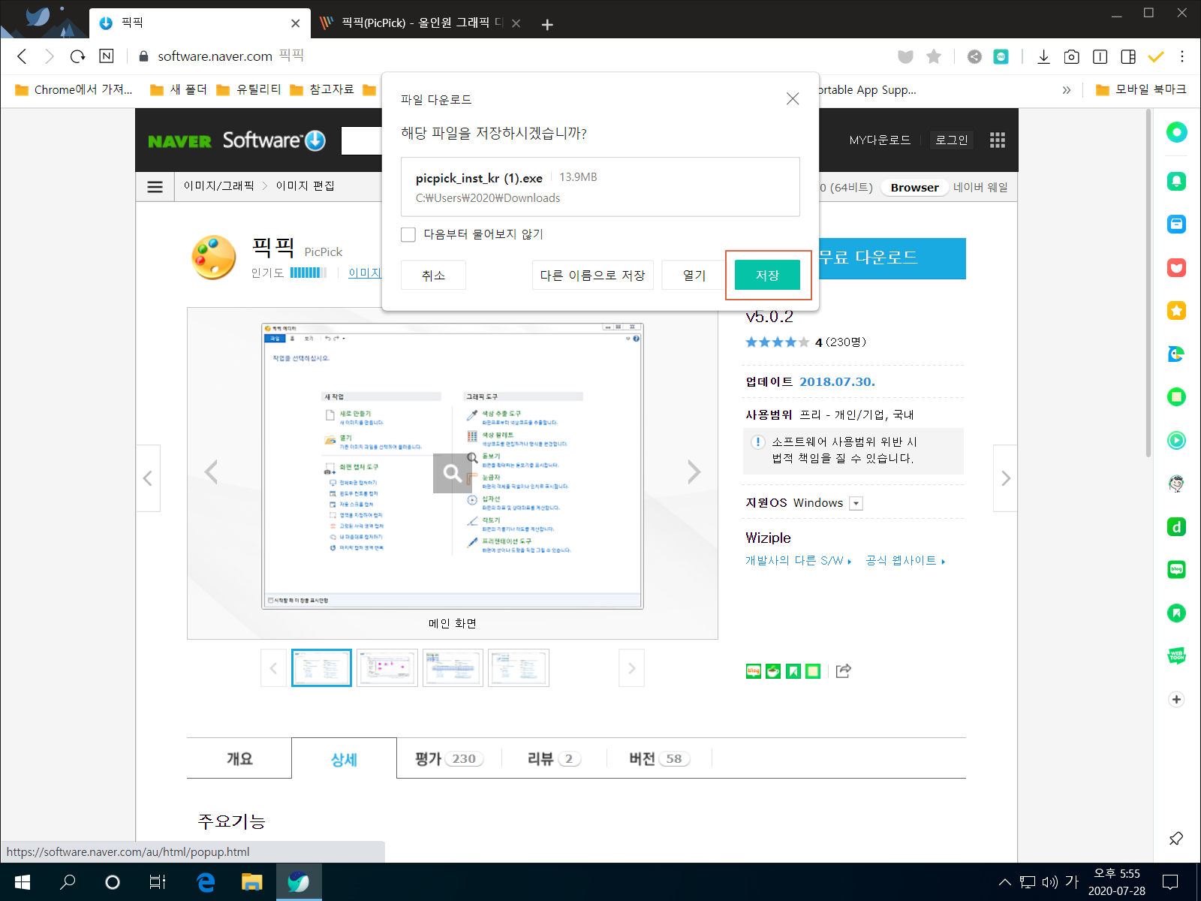The height and width of the screenshot is (901, 1201).
Task: Magnify screenshot with the zoom icon
Action: [x=453, y=473]
